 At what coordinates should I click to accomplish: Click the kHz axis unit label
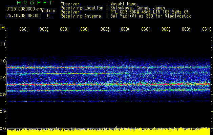pos(3,28)
